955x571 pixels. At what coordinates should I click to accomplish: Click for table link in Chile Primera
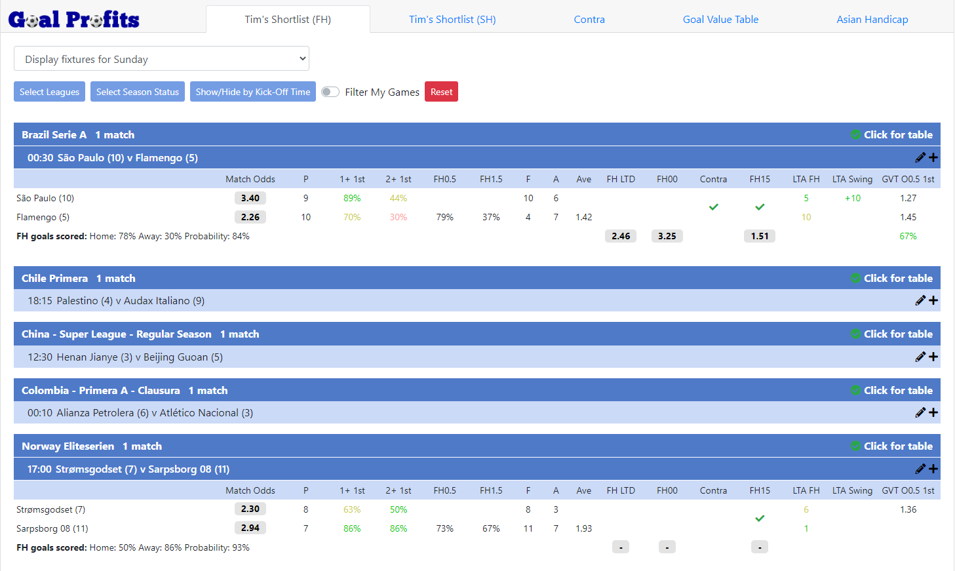pyautogui.click(x=898, y=278)
